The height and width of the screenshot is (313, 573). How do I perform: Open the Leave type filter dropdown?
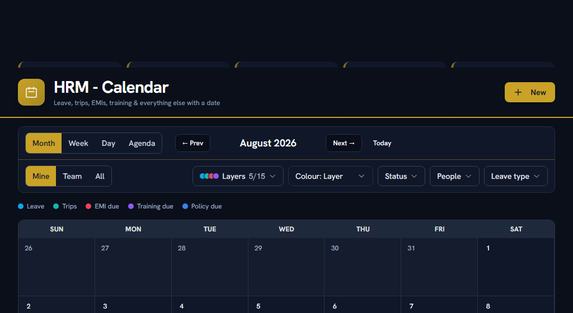pyautogui.click(x=515, y=176)
